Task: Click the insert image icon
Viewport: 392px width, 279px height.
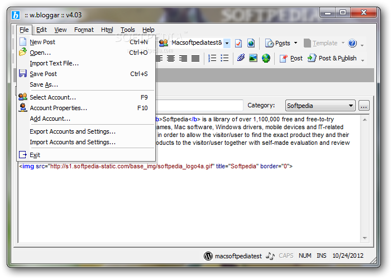Action: click(254, 58)
